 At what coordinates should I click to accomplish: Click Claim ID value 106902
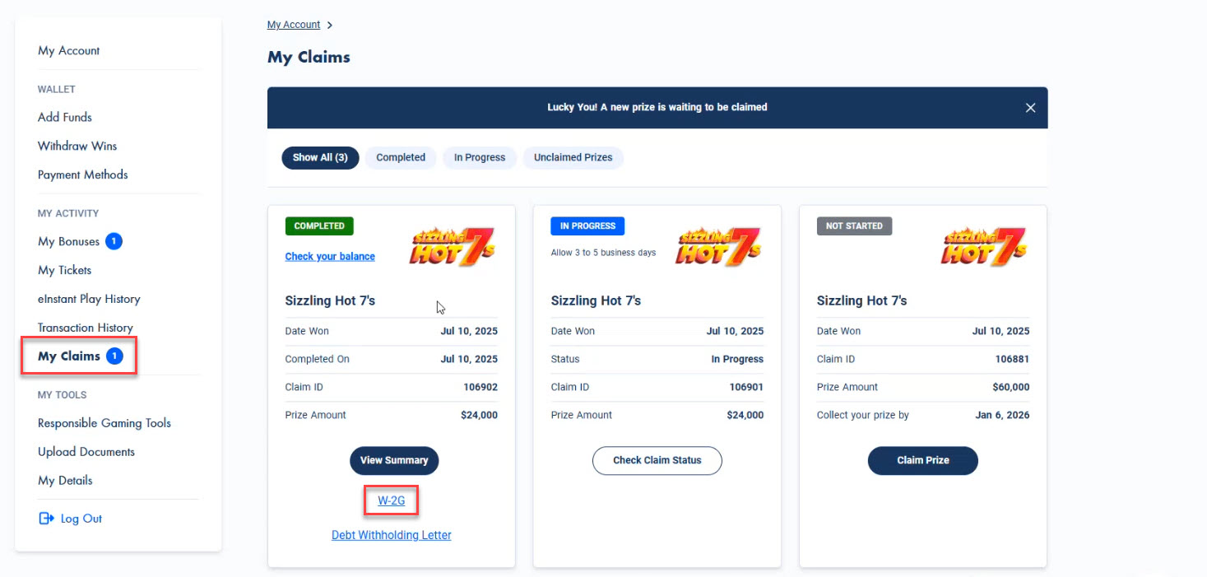coord(480,387)
